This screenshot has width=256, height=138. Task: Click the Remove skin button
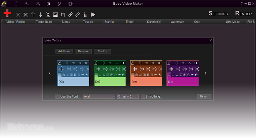83,51
